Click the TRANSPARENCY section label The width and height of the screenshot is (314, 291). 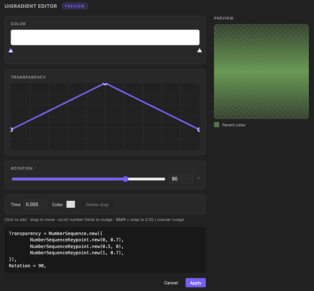(x=28, y=77)
